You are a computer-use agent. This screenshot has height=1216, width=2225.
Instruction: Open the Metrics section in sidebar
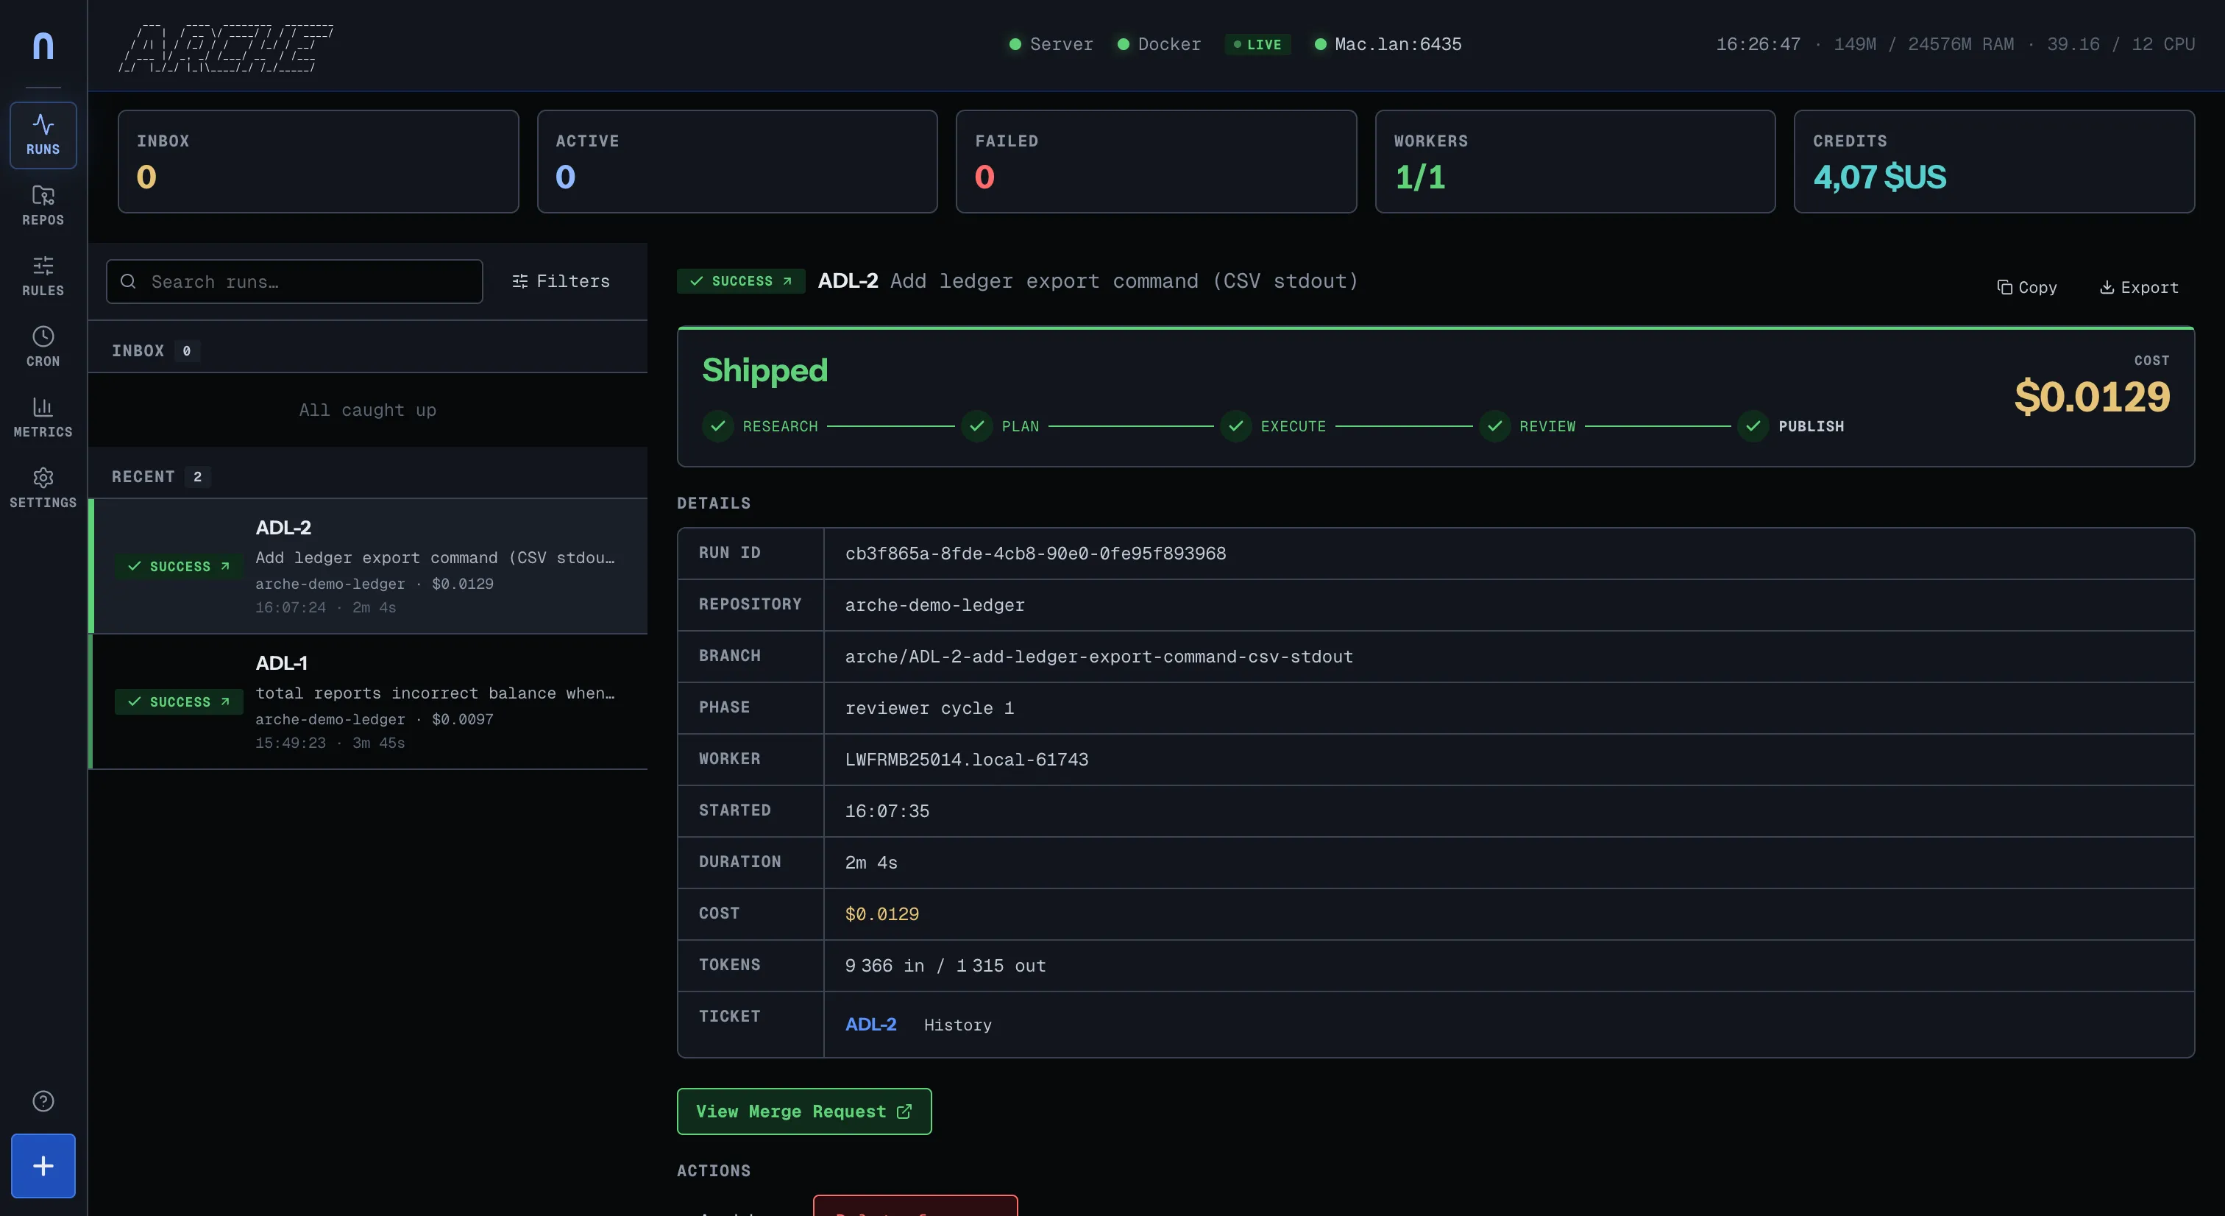tap(43, 417)
